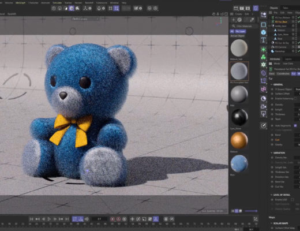Open the Objects tab
This screenshot has height=231, width=300.
pyautogui.click(x=273, y=8)
